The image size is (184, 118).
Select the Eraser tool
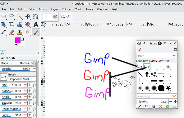coord(11,32)
